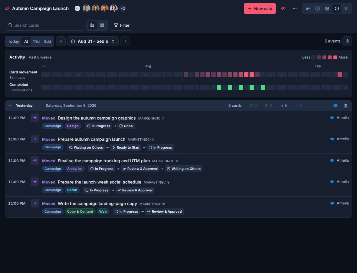Click the clipboard icon in Yesterday header
The image size is (357, 273).
pyautogui.click(x=345, y=106)
